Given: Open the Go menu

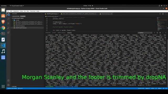Looking at the screenshot, I should [25, 11].
